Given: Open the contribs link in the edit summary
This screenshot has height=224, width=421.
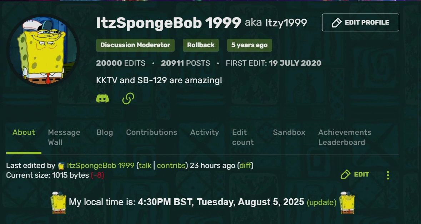Looking at the screenshot, I should 171,165.
